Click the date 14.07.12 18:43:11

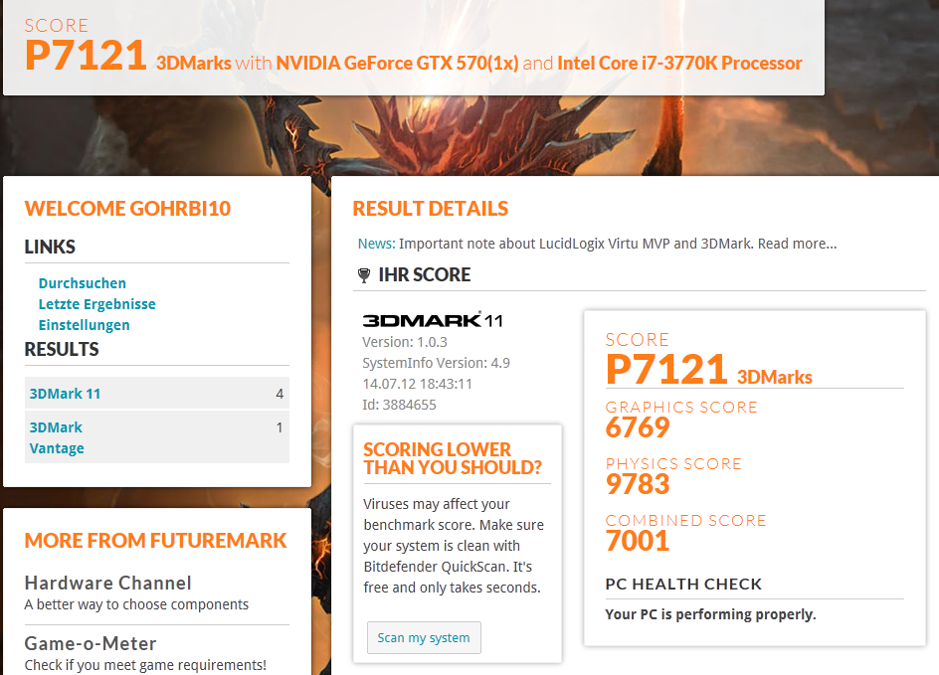point(418,384)
